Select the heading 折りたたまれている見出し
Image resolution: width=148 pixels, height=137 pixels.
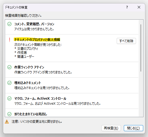click(x=31, y=114)
